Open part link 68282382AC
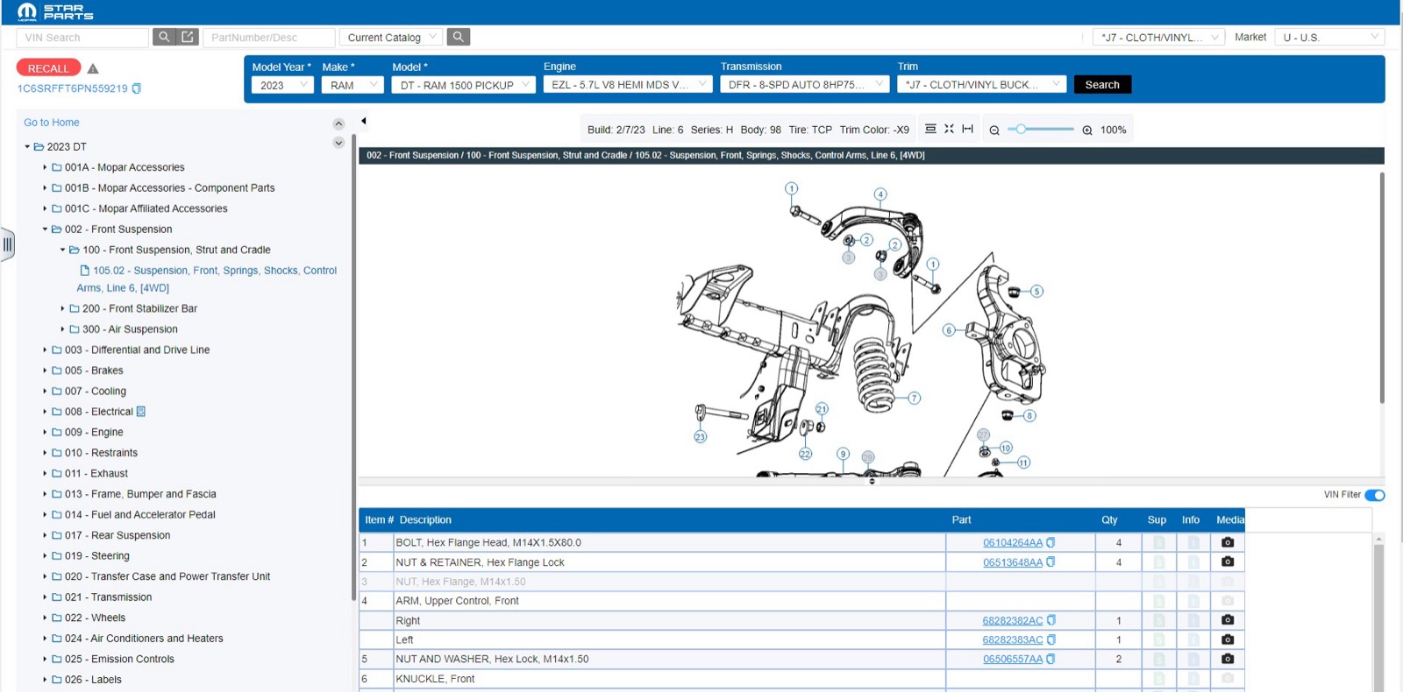1403x692 pixels. coord(1013,620)
